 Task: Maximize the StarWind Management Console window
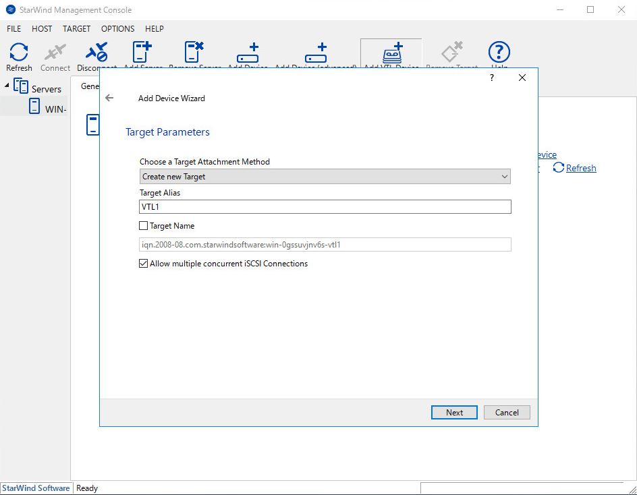[590, 9]
